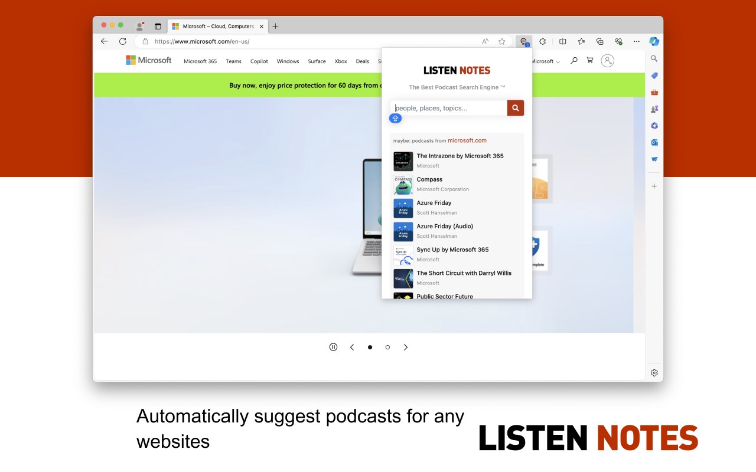This screenshot has width=756, height=472.
Task: Open the Edge profile icon
Action: point(140,26)
